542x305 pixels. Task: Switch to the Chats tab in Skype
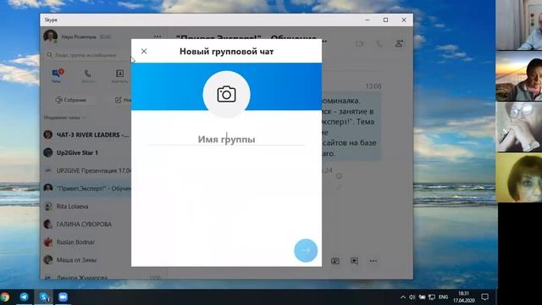point(56,75)
